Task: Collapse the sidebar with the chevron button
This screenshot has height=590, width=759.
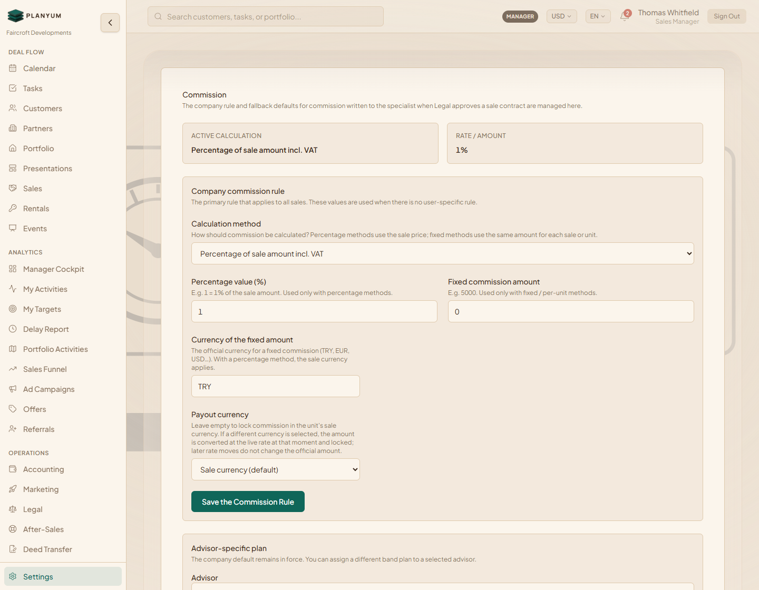Action: [110, 23]
